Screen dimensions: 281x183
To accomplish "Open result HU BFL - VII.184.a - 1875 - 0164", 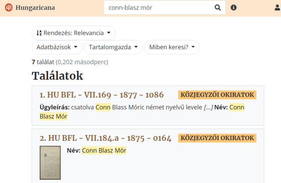I will click(x=105, y=138).
